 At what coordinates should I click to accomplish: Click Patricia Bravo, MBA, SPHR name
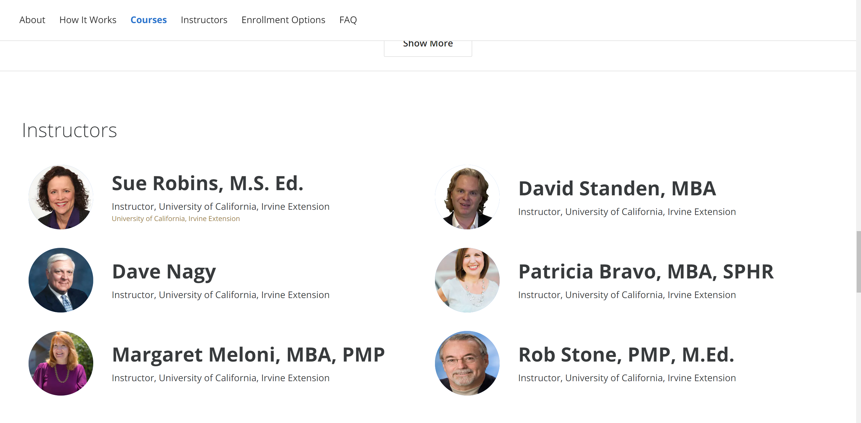click(646, 272)
